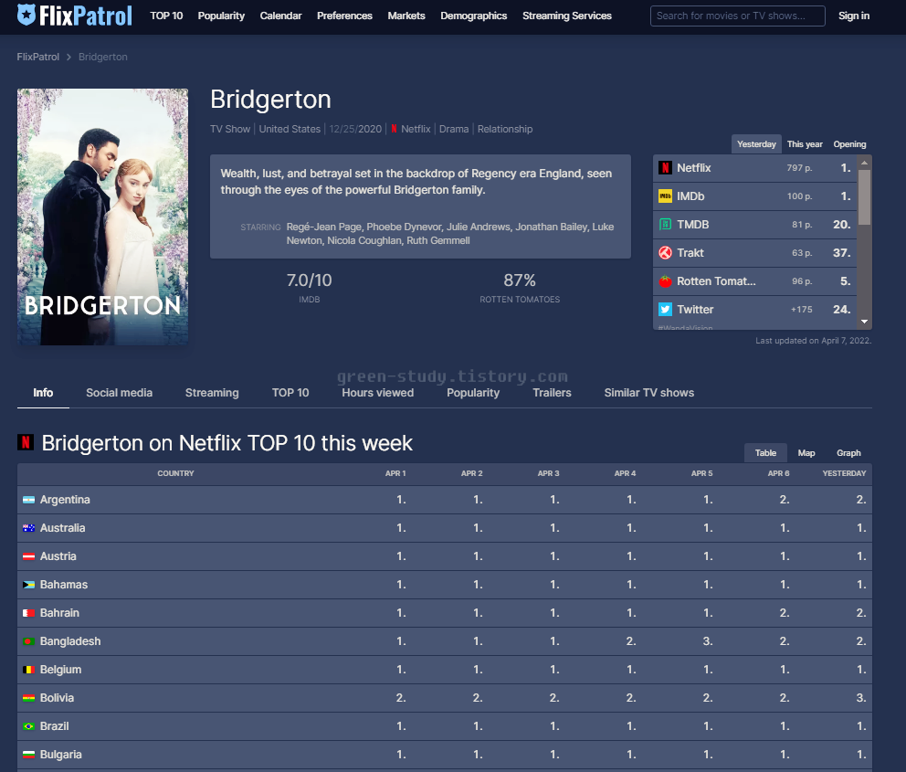Image resolution: width=906 pixels, height=772 pixels.
Task: Open the Demographics navigation menu
Action: click(x=474, y=16)
